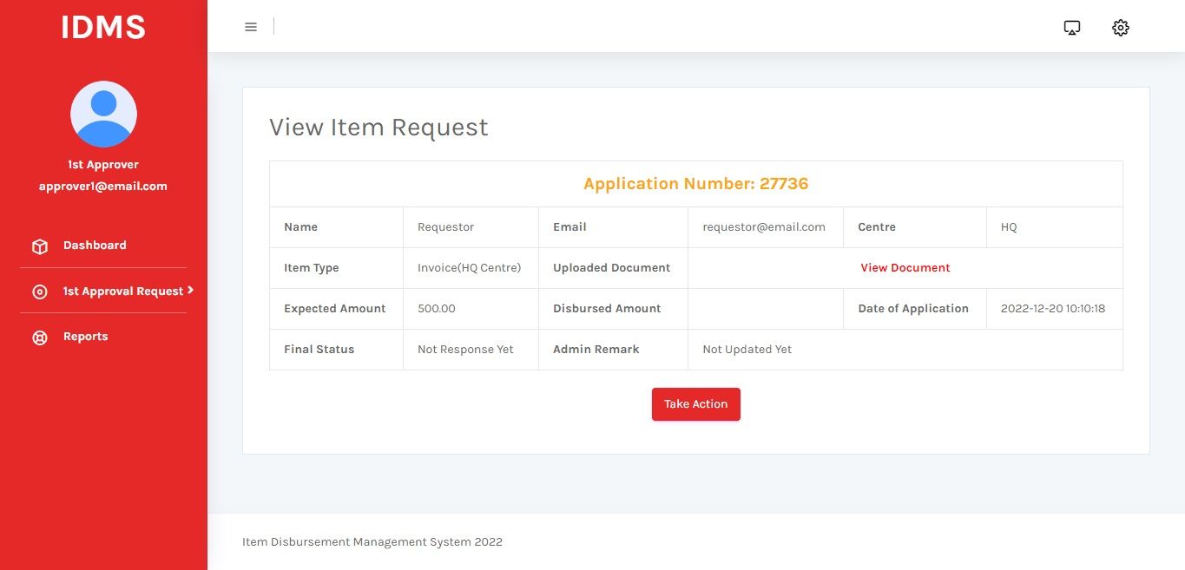Click the Reports lifebuoy icon
This screenshot has height=570, width=1185.
(x=39, y=337)
